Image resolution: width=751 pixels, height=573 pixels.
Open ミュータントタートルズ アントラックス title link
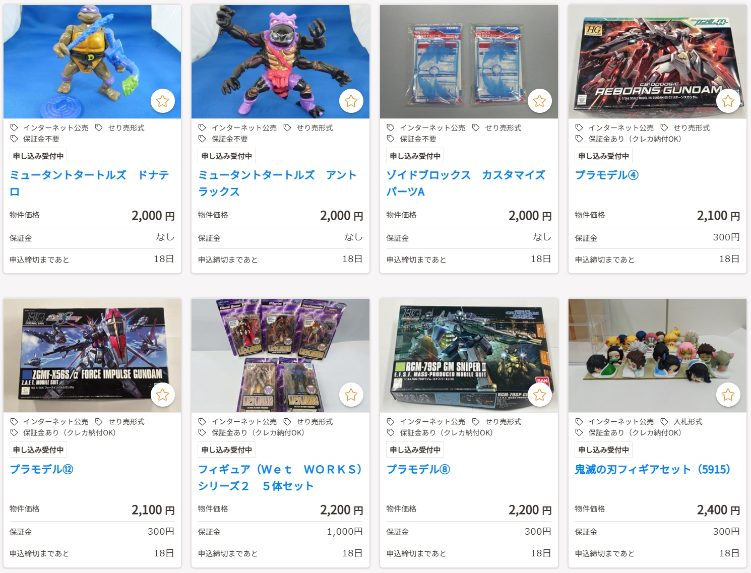[277, 183]
